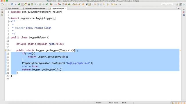Click the gear Debug icon
The width and height of the screenshot is (186, 104).
43,4
